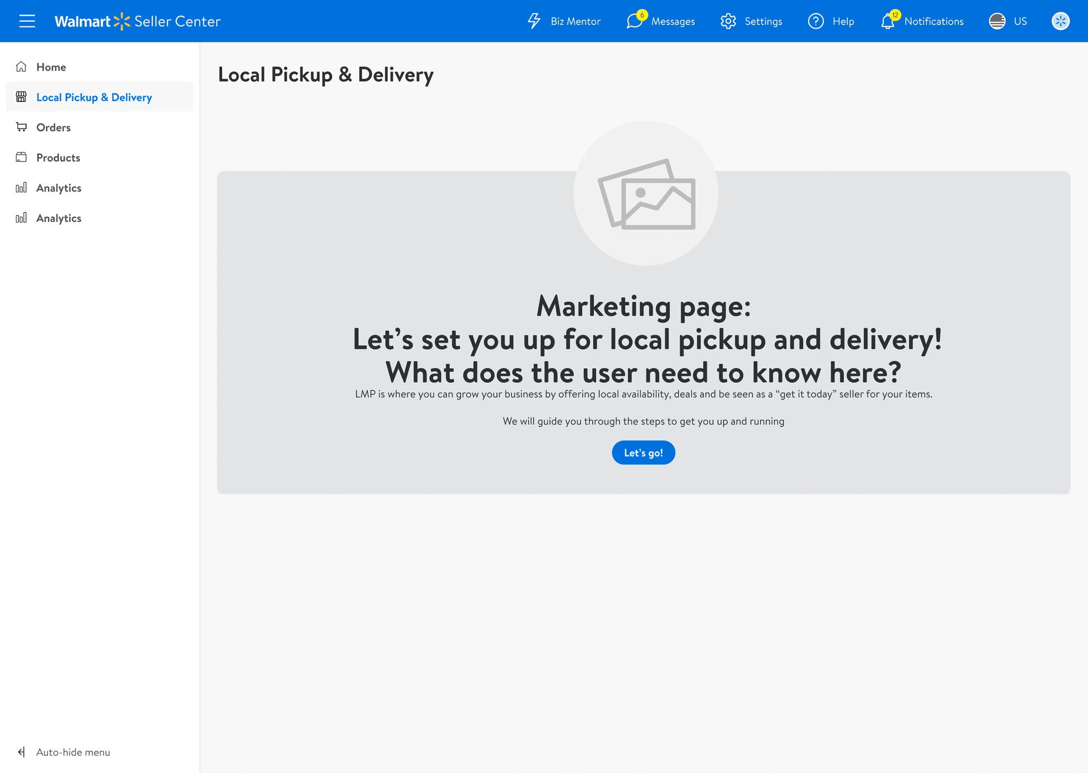Open the Messages chat bubble icon
The image size is (1088, 773).
[634, 21]
